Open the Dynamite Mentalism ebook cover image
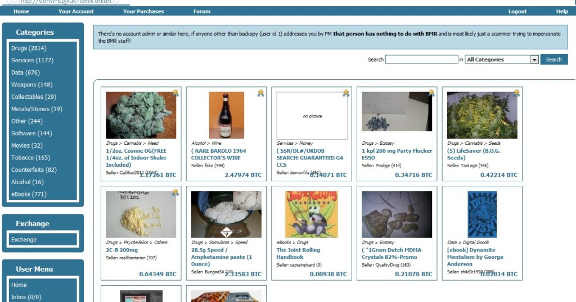Viewport: 576px width, 302px height. [482, 214]
